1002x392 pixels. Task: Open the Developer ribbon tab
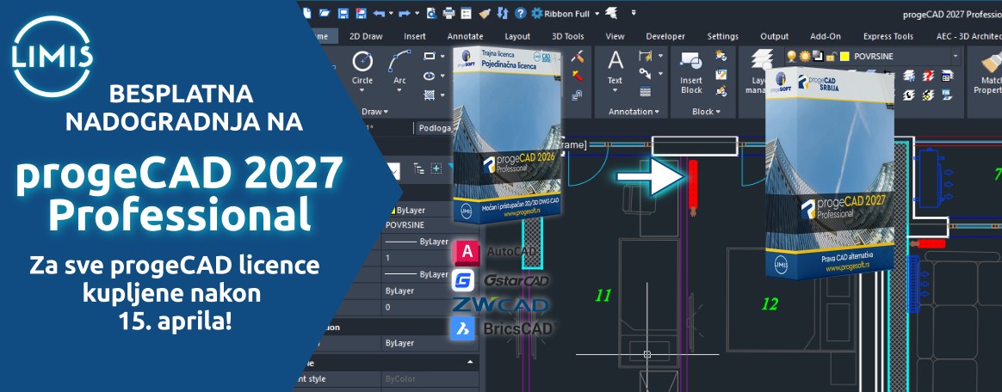point(665,36)
